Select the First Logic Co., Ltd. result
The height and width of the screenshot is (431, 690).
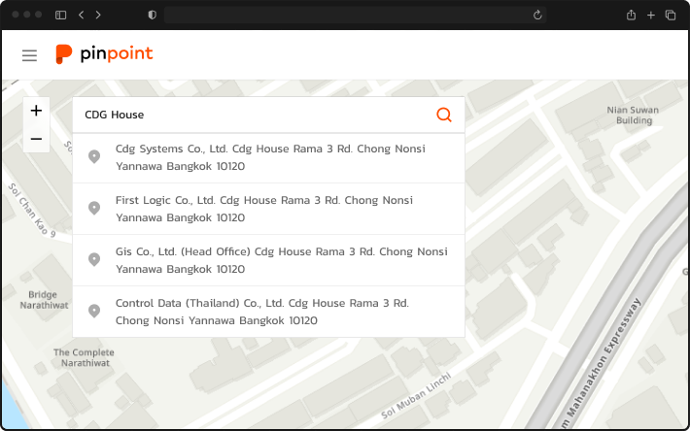click(x=268, y=209)
